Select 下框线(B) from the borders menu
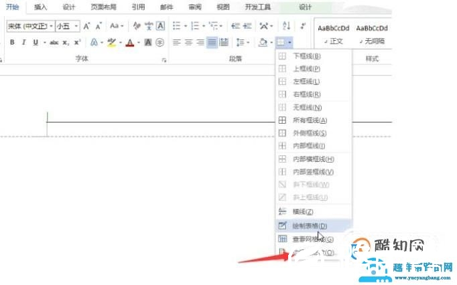The width and height of the screenshot is (457, 285). click(x=314, y=56)
